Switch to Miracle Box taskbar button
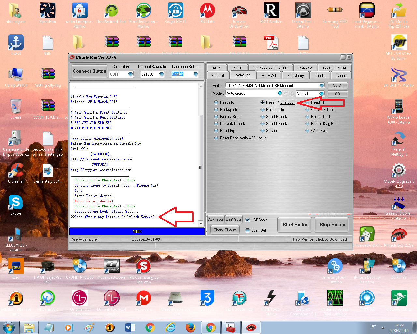Image resolution: width=417 pixels, height=334 pixels. (x=251, y=327)
